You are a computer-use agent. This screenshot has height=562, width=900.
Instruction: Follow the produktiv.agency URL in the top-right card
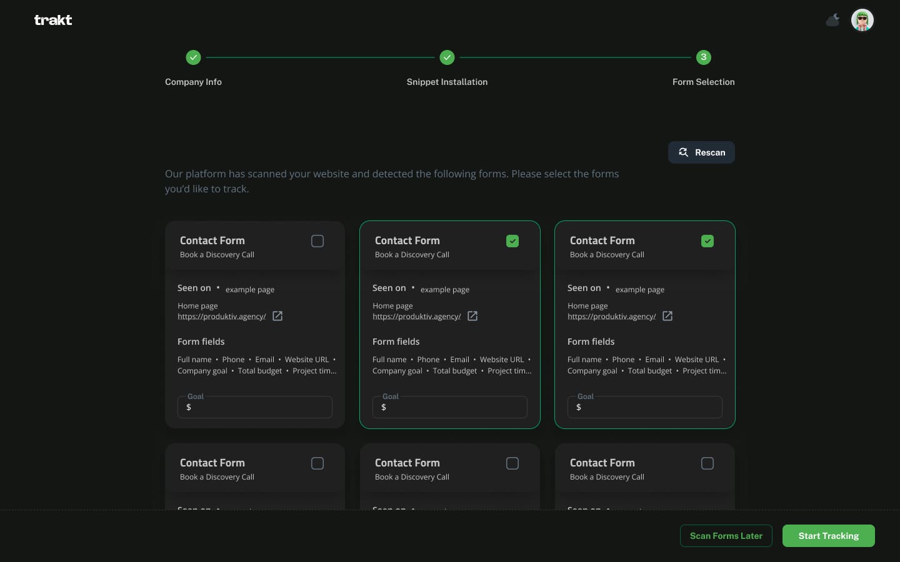coord(612,317)
